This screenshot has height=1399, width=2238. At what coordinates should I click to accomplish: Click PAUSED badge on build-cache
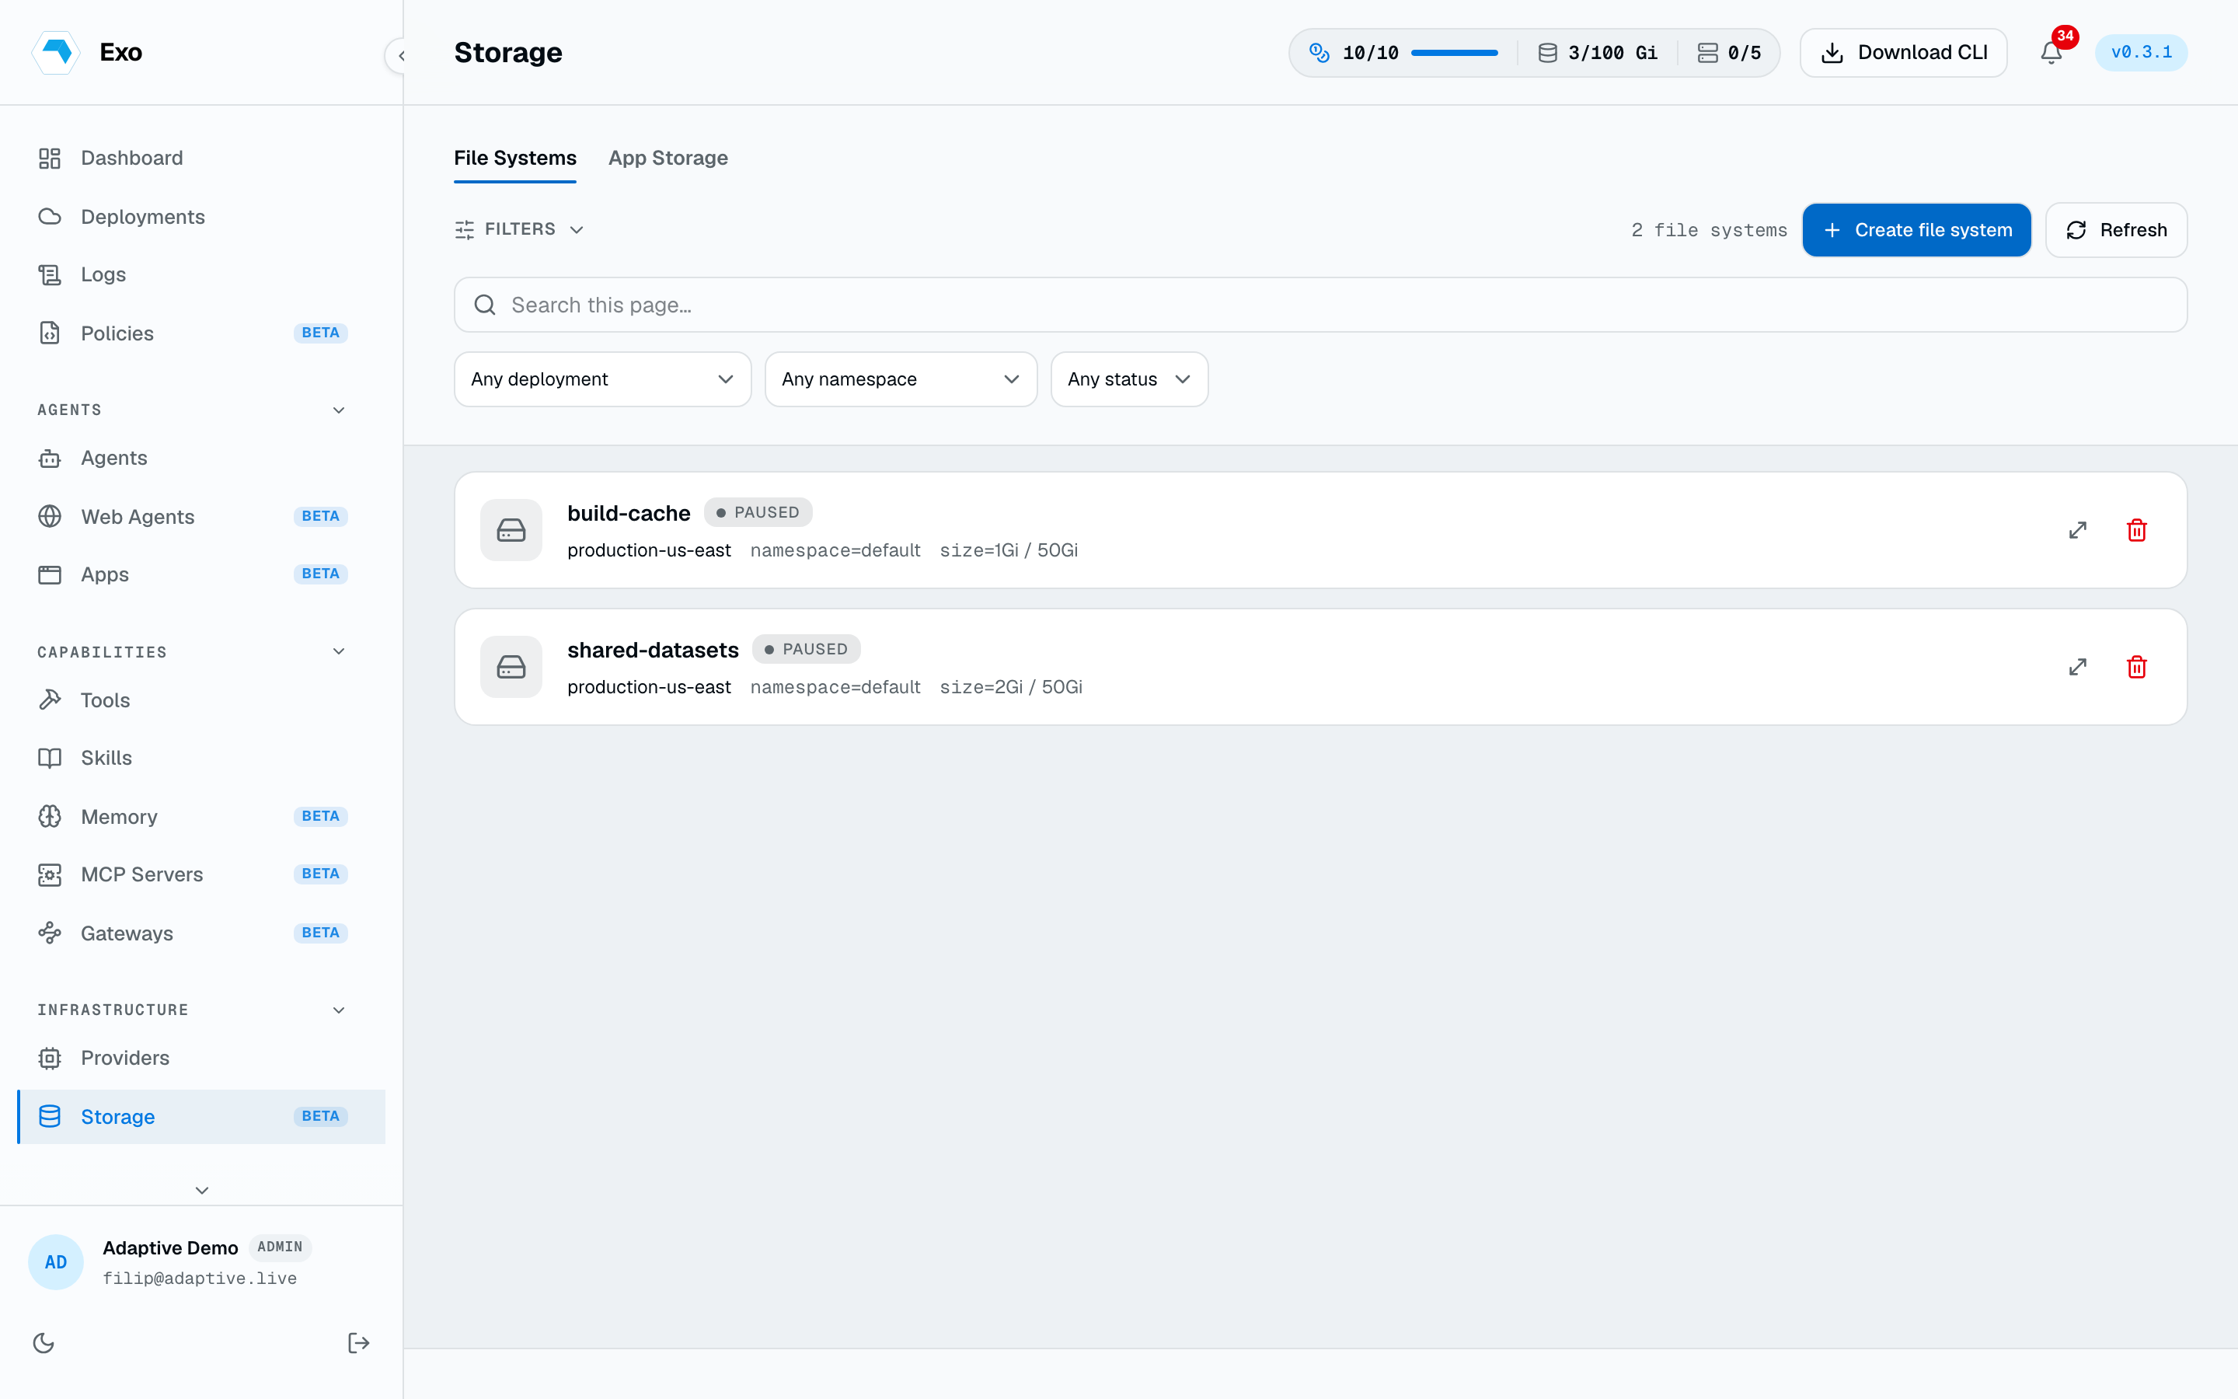(x=758, y=513)
